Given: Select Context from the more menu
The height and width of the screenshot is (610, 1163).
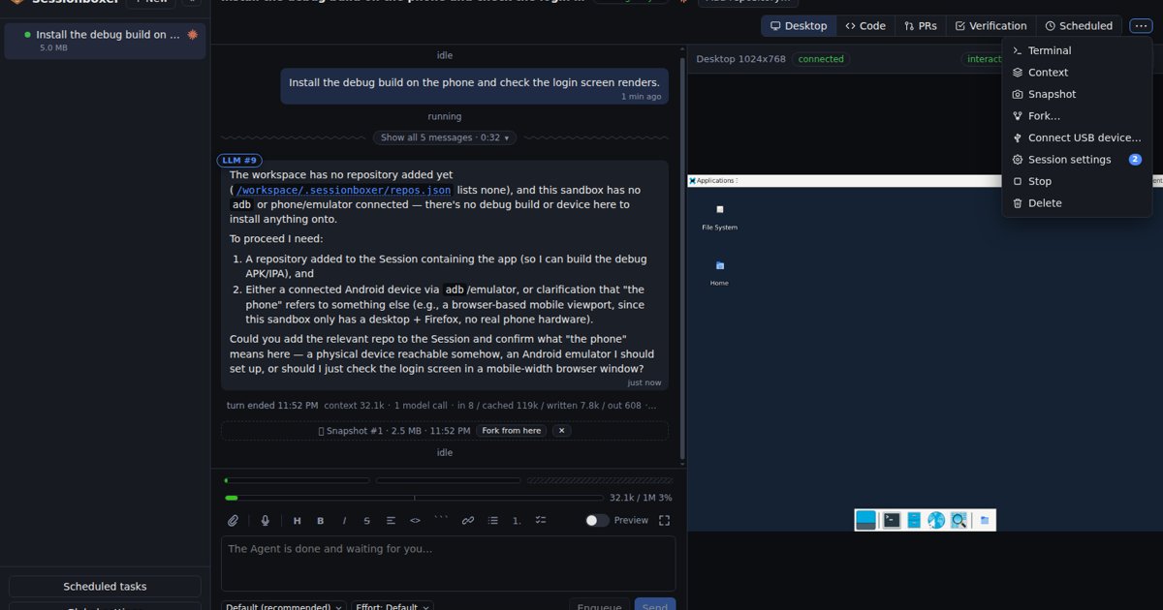Looking at the screenshot, I should [x=1077, y=73].
